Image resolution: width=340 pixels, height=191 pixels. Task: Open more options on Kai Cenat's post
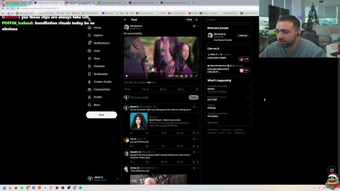click(197, 26)
